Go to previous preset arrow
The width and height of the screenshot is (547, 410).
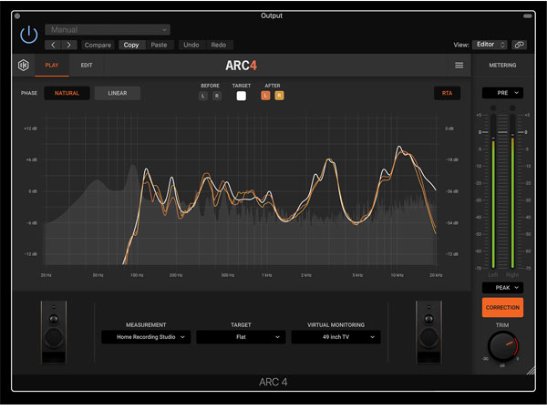coord(53,45)
